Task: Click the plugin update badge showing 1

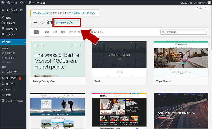Action: (20, 78)
